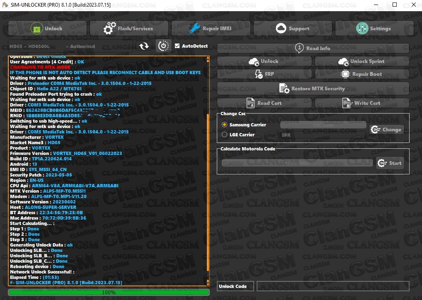The width and height of the screenshot is (422, 300).
Task: Click the key-gear icon on Start button
Action: [382, 163]
